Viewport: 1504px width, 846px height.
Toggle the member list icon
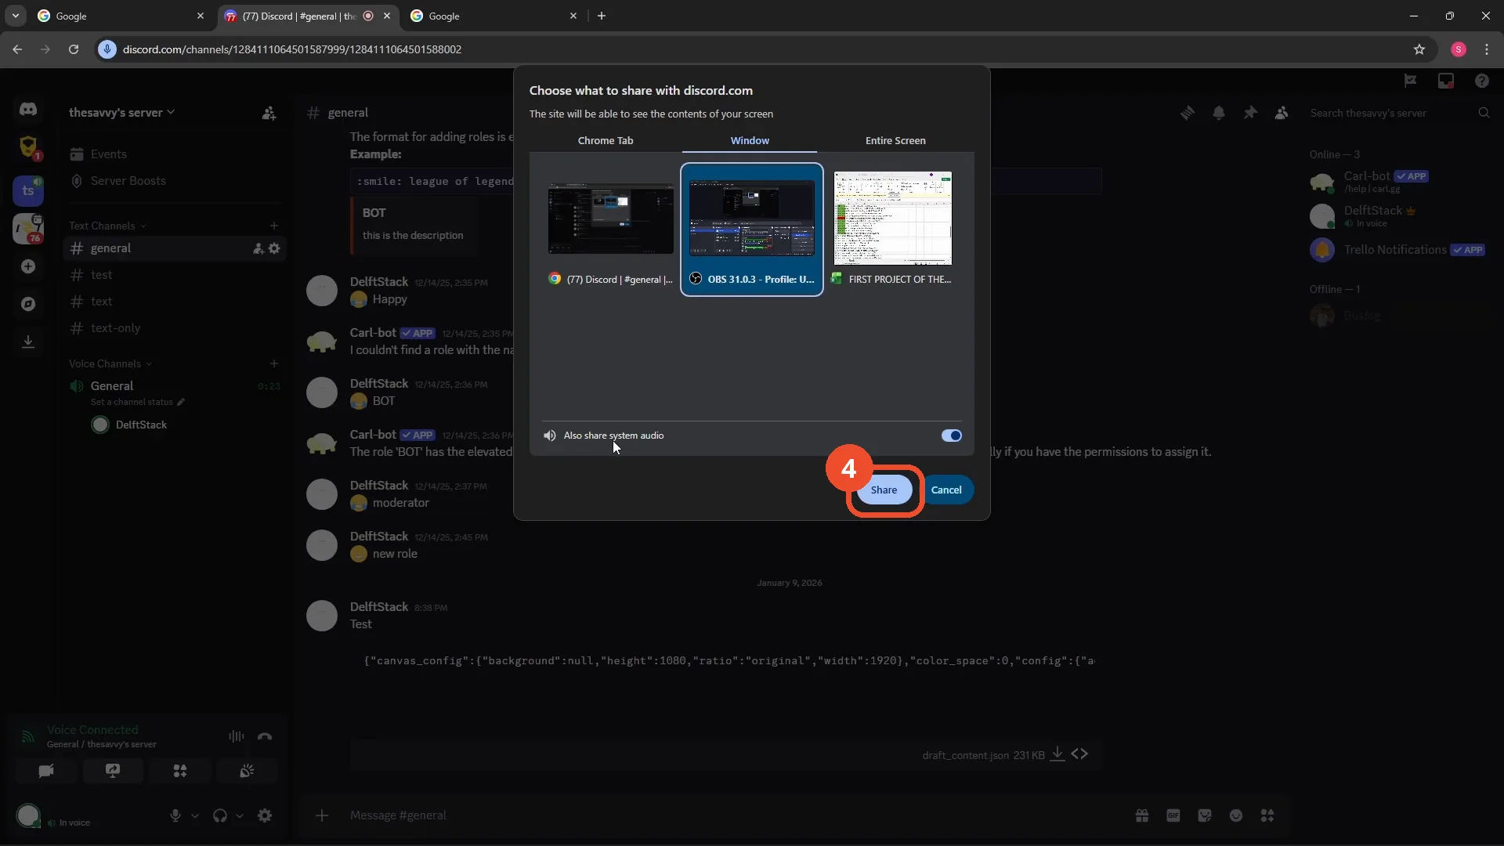tap(1282, 113)
